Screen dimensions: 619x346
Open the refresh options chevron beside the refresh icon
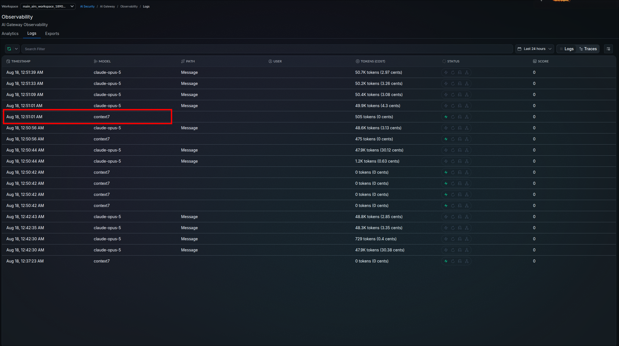coord(16,49)
